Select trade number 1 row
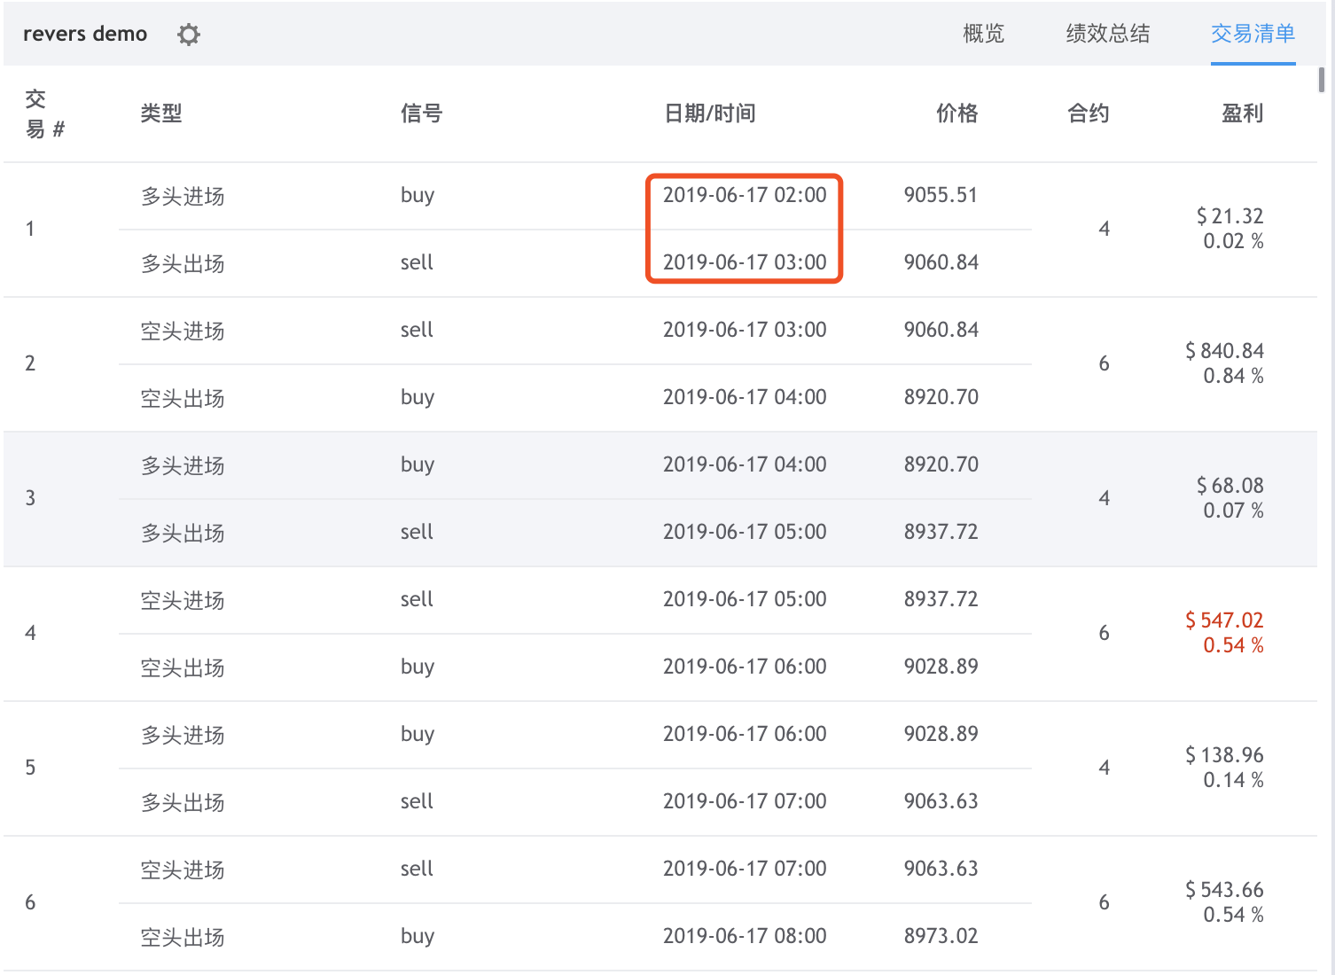Image resolution: width=1335 pixels, height=975 pixels. pyautogui.click(x=660, y=230)
